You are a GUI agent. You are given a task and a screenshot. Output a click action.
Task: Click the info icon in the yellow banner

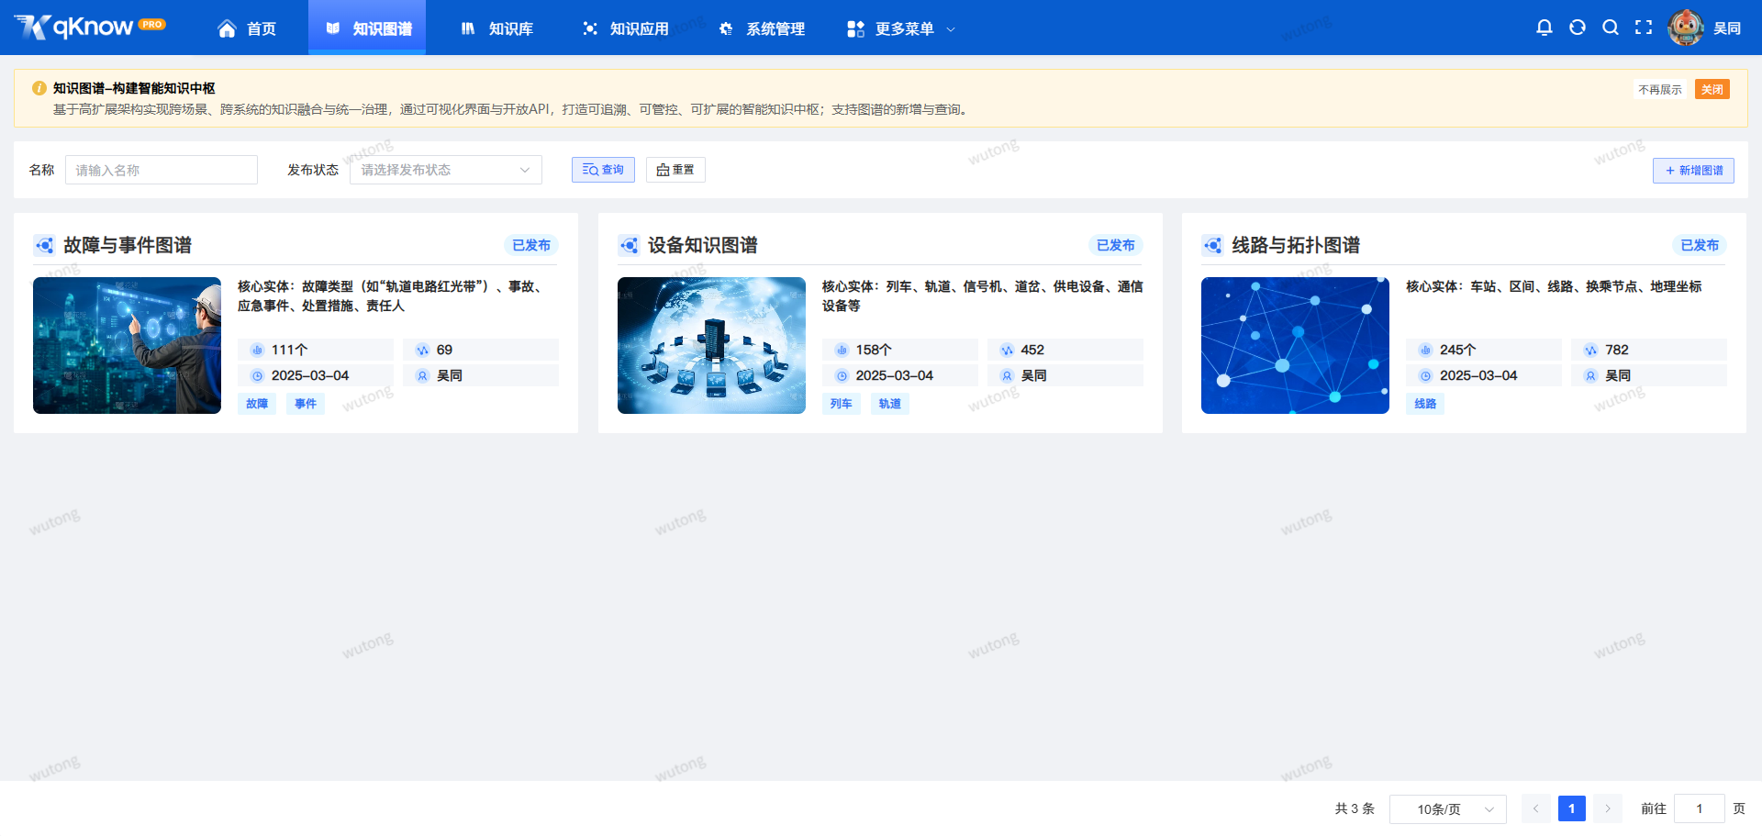tap(39, 88)
